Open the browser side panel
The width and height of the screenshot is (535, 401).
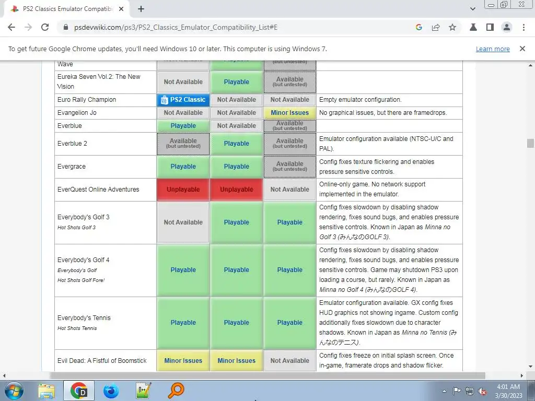pos(490,27)
